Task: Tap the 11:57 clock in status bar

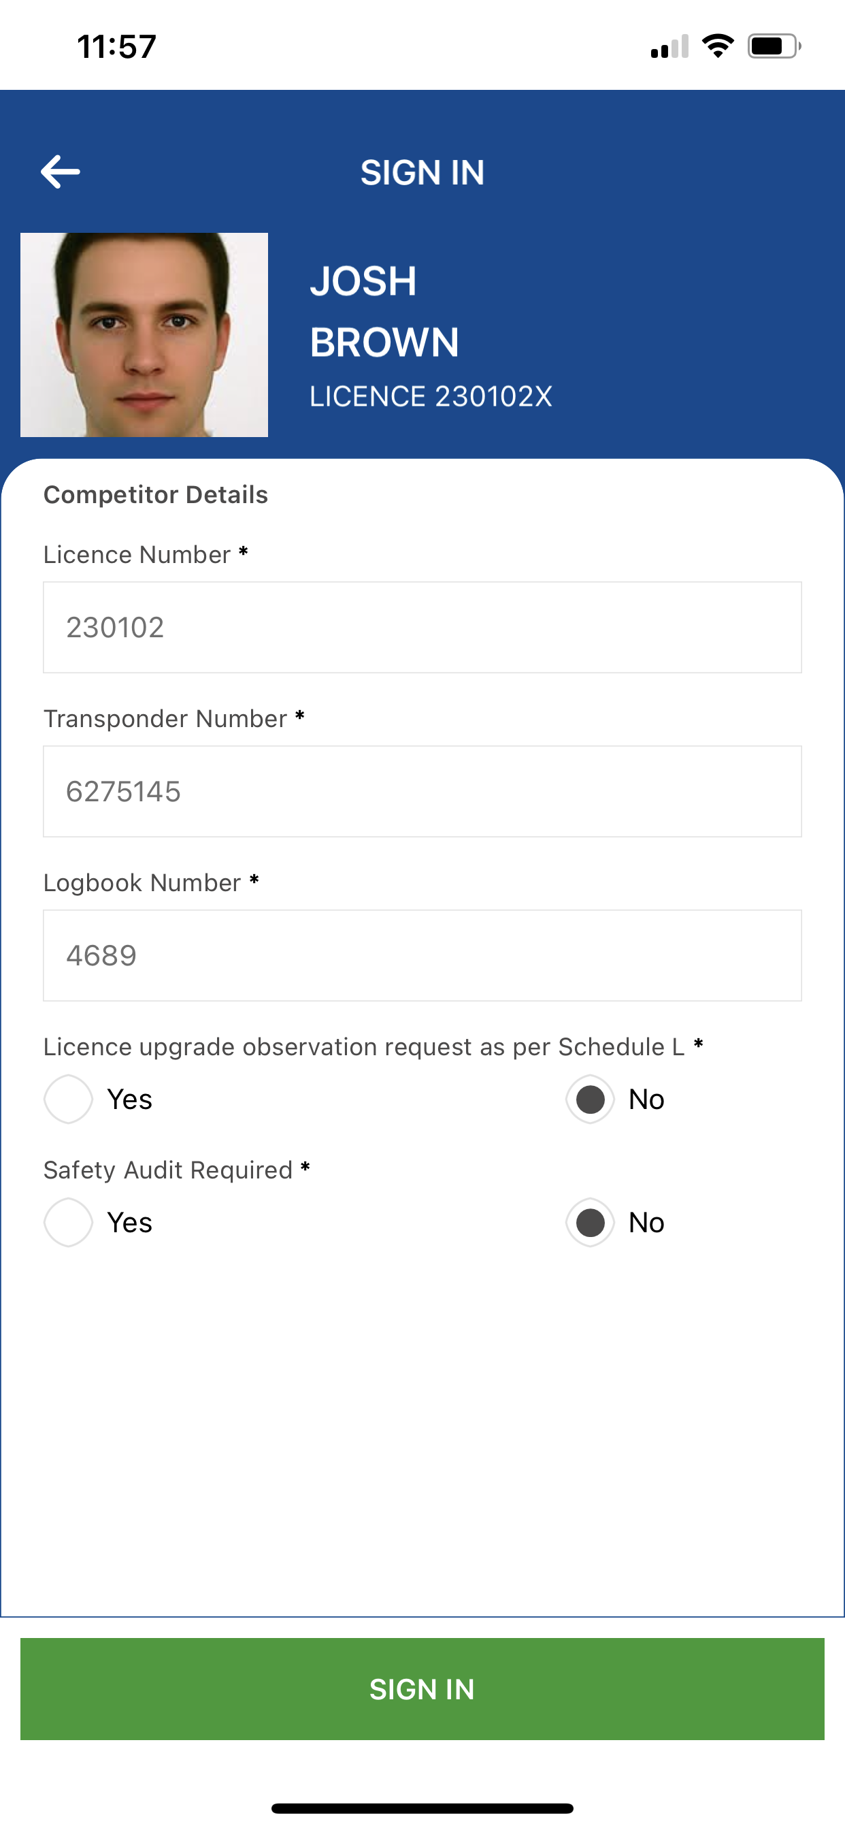Action: click(x=116, y=47)
